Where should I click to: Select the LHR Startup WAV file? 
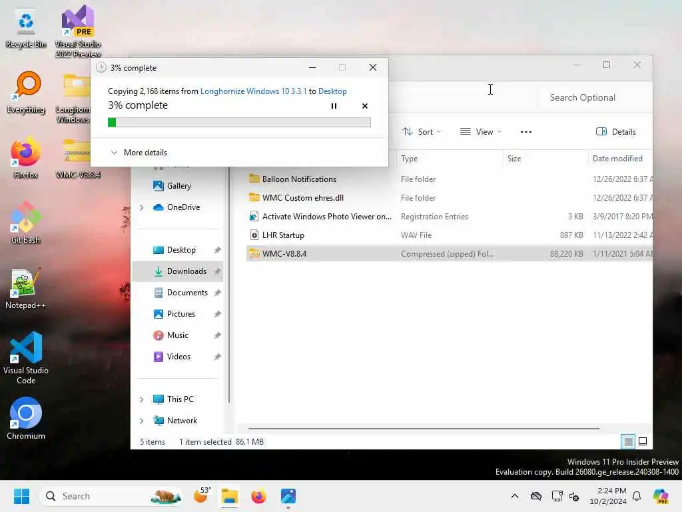tap(450, 235)
